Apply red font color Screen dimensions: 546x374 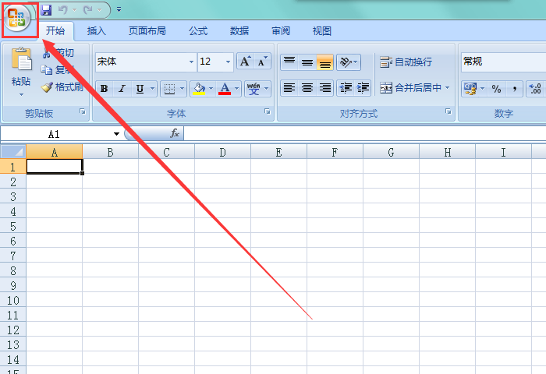225,89
